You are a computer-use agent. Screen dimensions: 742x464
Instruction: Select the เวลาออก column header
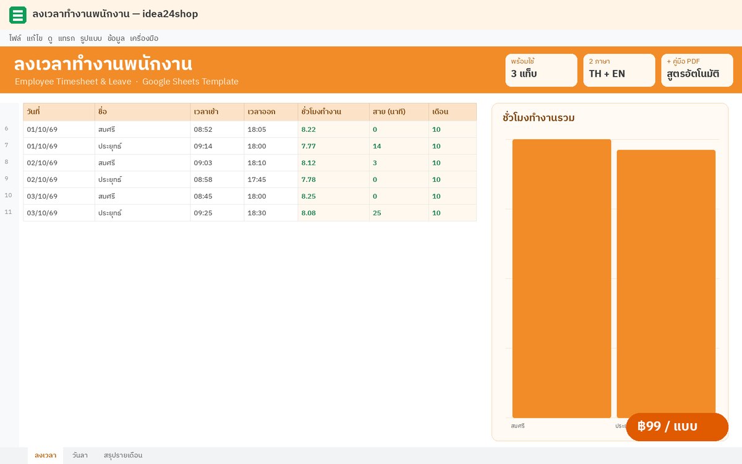pyautogui.click(x=271, y=112)
